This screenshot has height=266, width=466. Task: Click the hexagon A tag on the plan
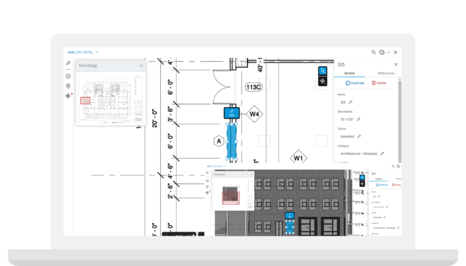218,141
